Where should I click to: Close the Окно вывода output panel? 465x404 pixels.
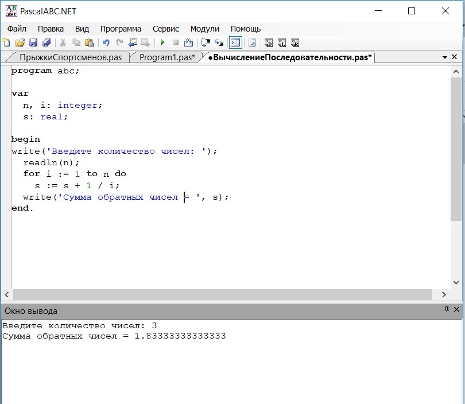[x=456, y=310]
